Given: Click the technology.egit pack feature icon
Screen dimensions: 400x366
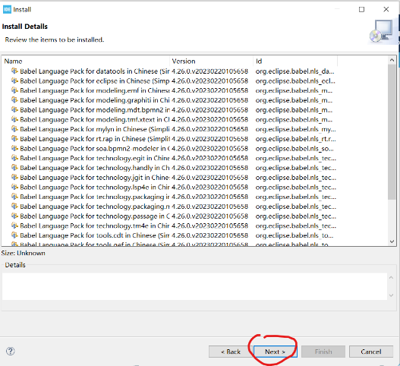Looking at the screenshot, I should (x=14, y=158).
